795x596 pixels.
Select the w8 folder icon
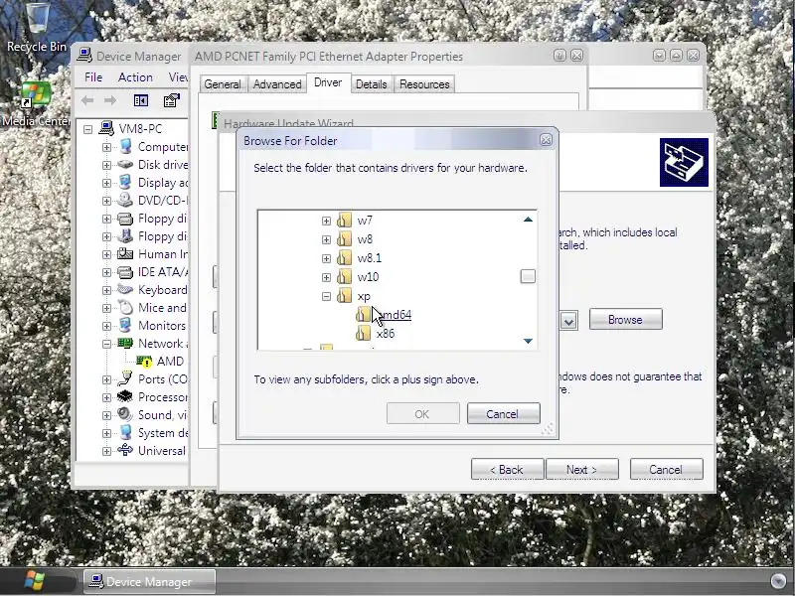344,238
